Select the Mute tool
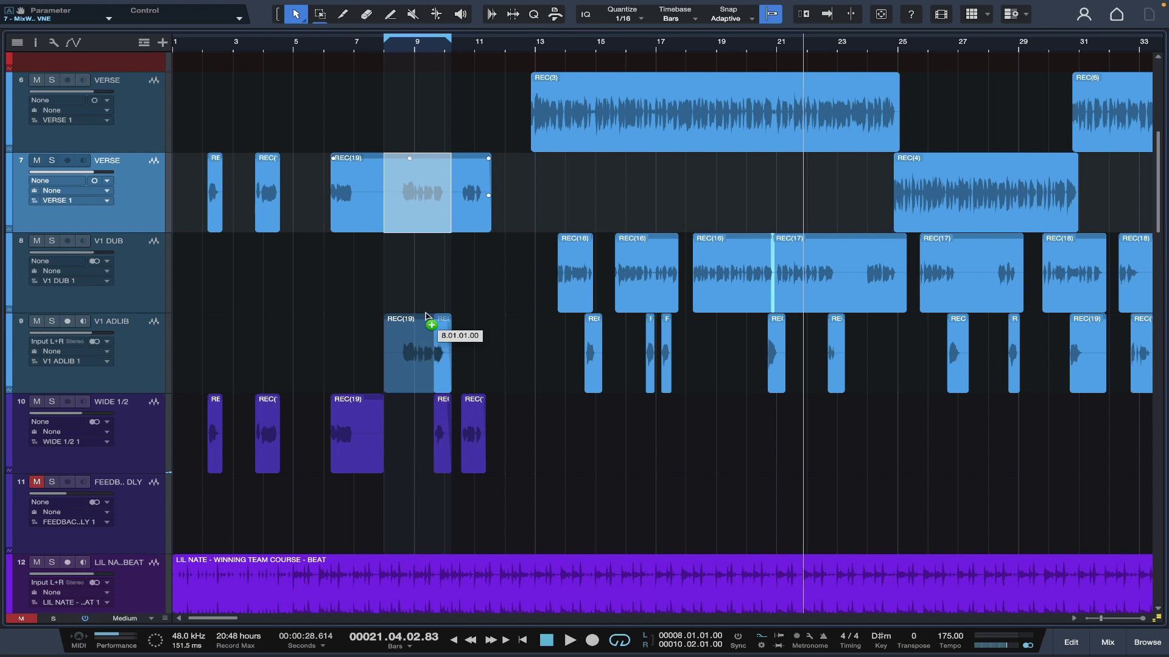Screen dimensions: 1169x657 click(413, 14)
